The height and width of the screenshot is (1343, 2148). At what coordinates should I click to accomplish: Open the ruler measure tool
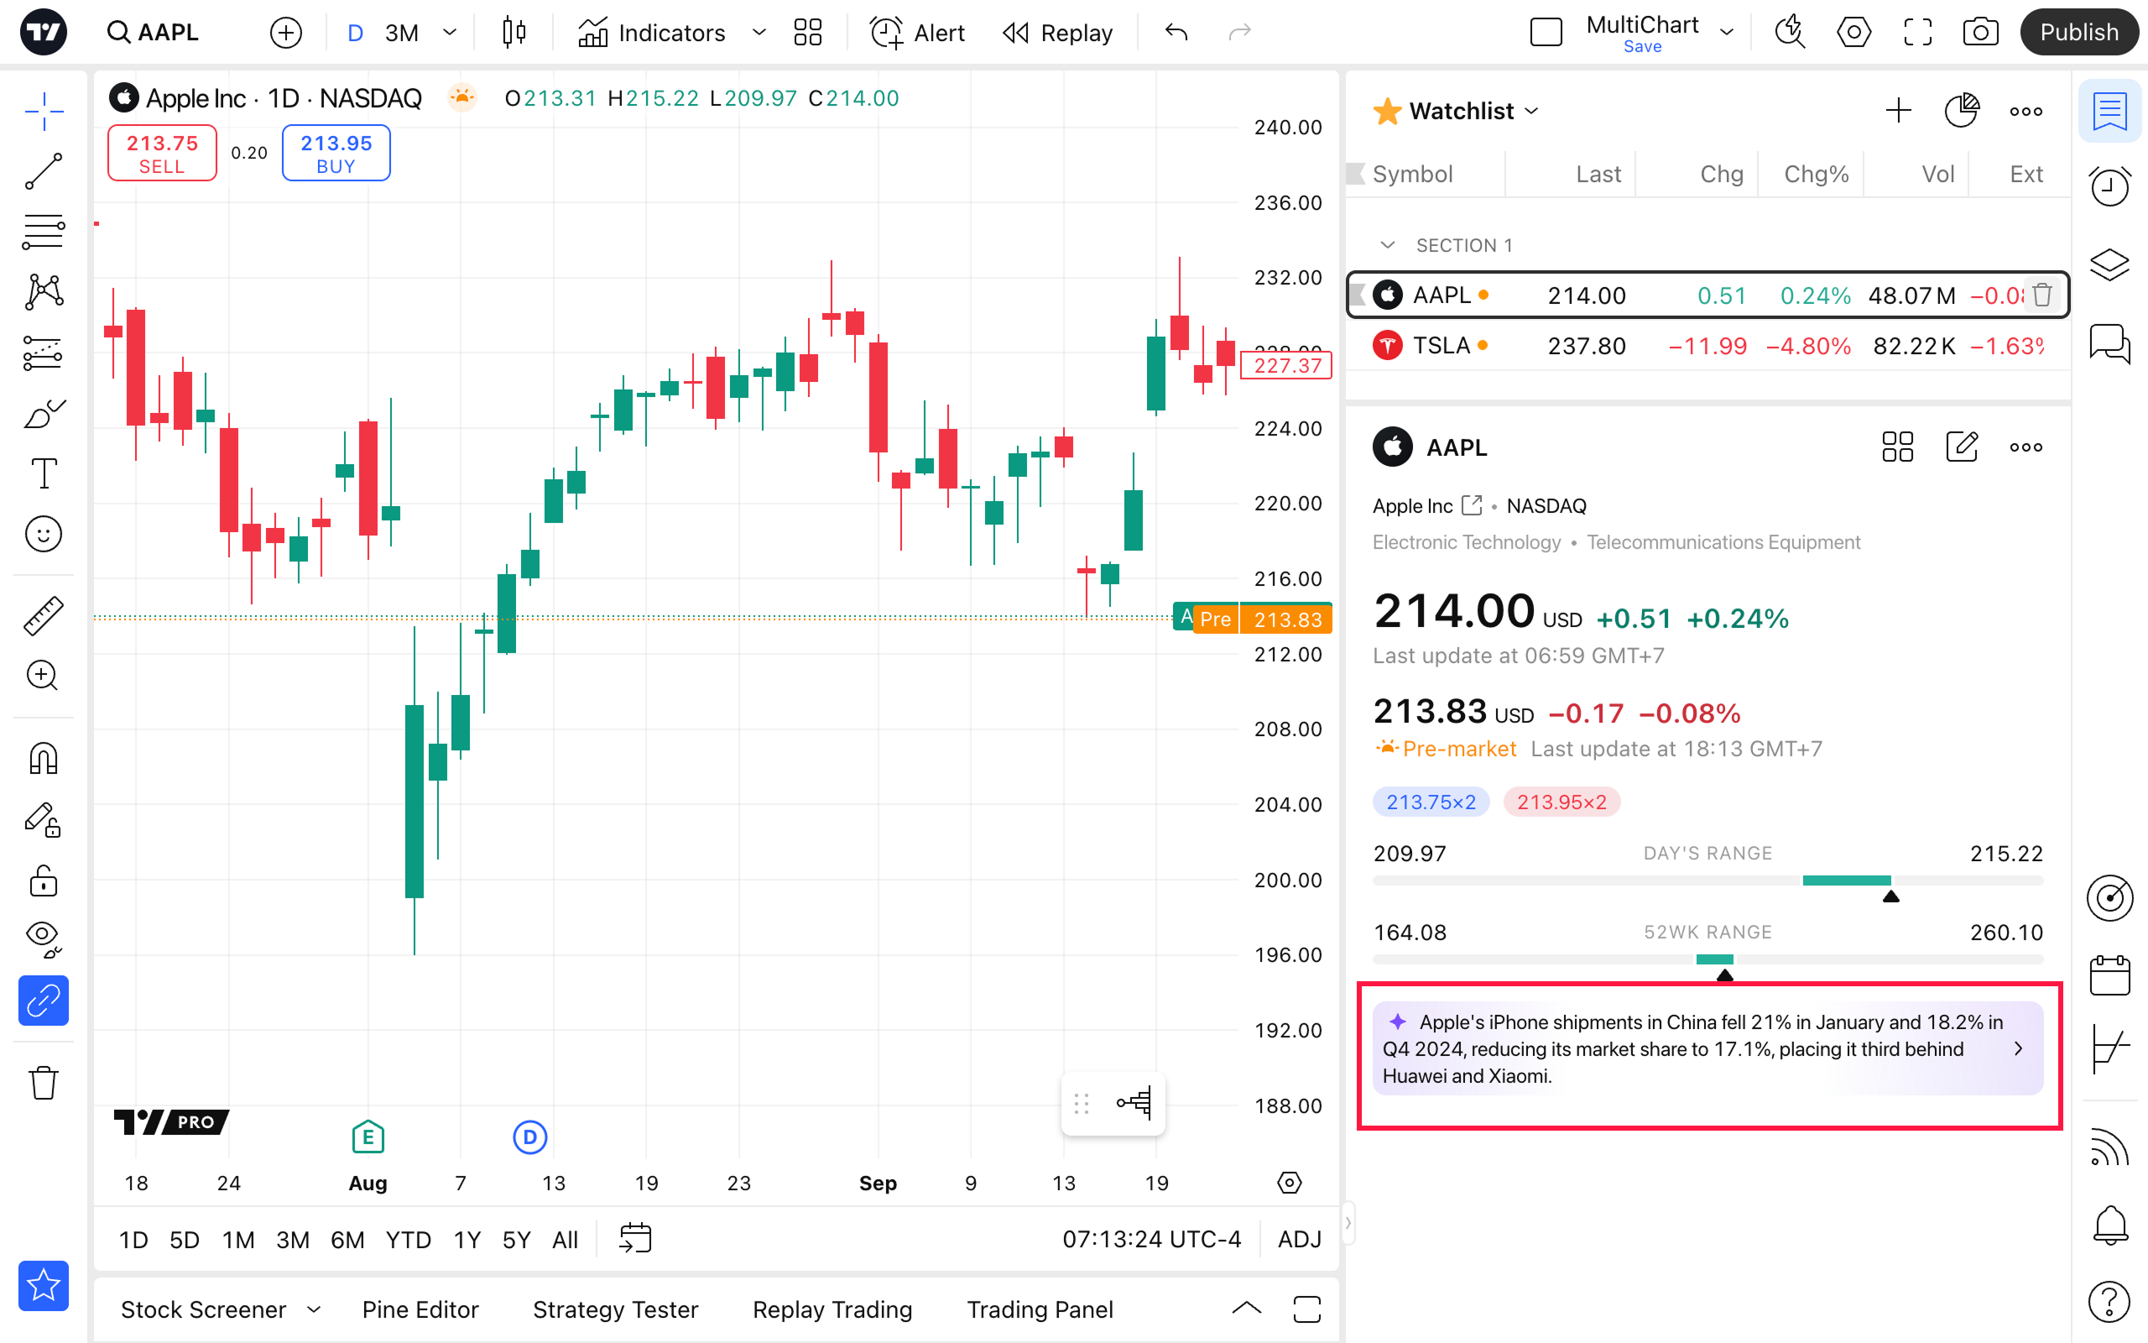43,614
